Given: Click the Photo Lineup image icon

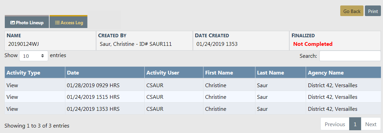Looking at the screenshot, I should click(x=12, y=23).
